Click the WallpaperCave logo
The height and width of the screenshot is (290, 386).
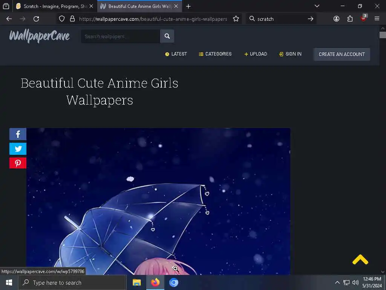[39, 36]
